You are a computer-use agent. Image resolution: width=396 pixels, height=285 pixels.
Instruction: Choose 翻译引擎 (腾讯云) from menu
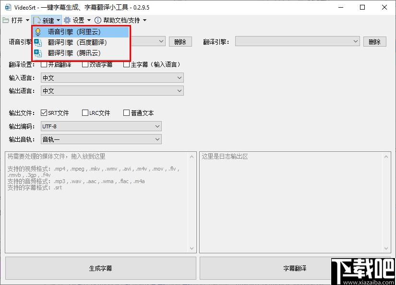[81, 53]
